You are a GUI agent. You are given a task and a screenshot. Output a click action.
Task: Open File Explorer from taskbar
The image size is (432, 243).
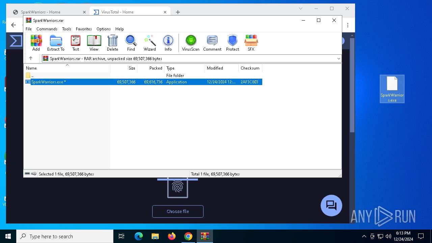[155, 236]
